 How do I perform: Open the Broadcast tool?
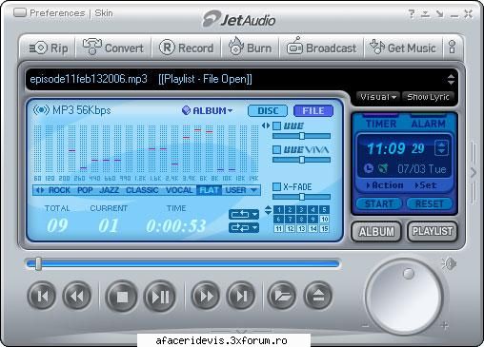(321, 48)
